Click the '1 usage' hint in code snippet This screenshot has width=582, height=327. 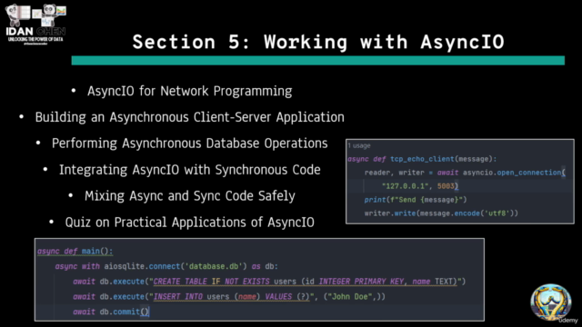click(x=359, y=145)
